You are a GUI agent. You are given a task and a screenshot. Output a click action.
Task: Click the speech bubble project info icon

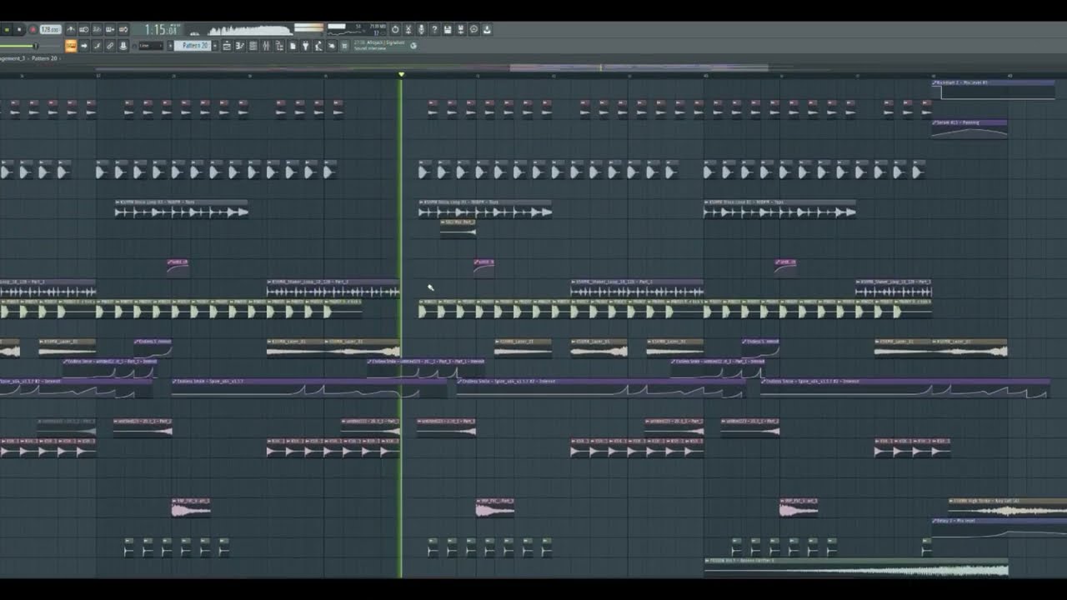474,29
